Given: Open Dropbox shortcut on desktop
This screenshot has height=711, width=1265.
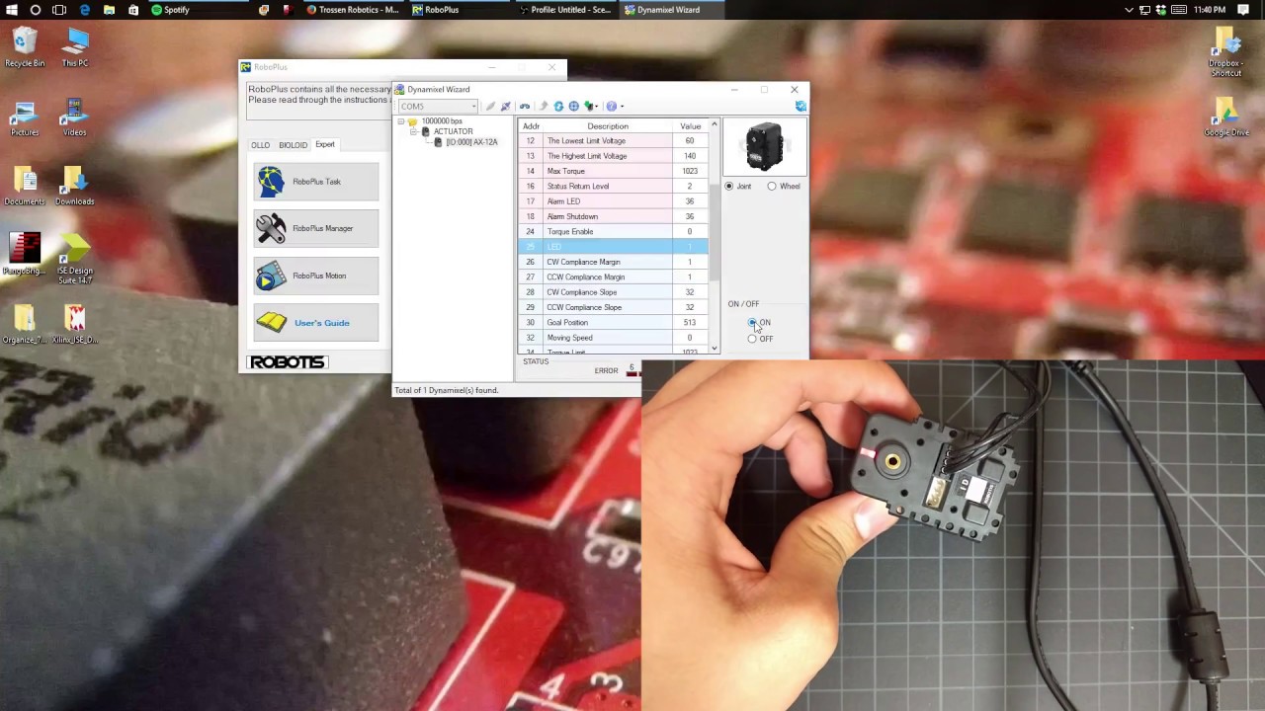Looking at the screenshot, I should 1226,41.
